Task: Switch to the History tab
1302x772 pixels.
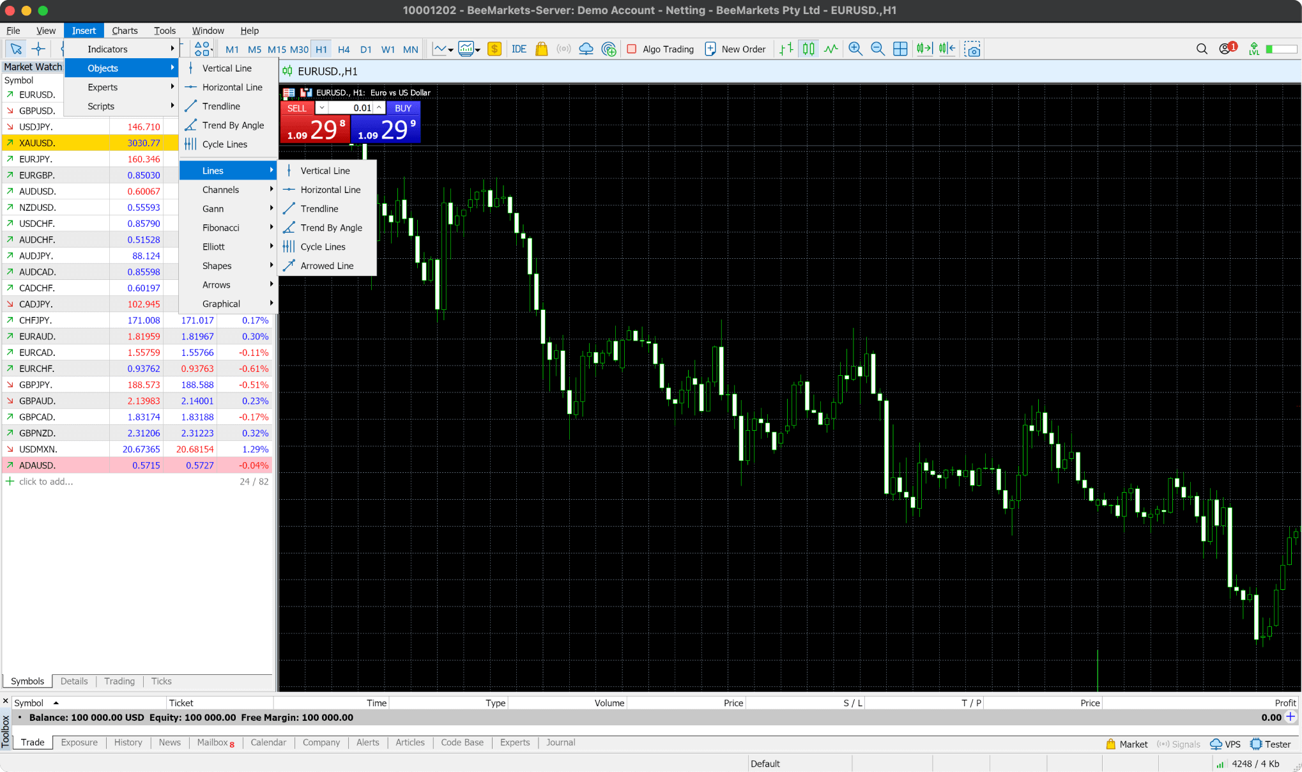Action: (x=128, y=743)
